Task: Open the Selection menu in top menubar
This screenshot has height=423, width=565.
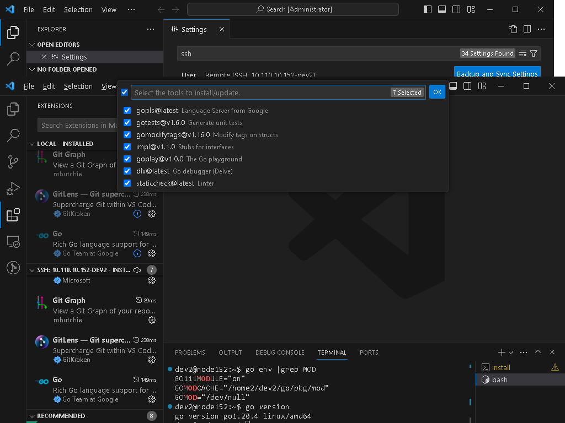Action: [78, 9]
